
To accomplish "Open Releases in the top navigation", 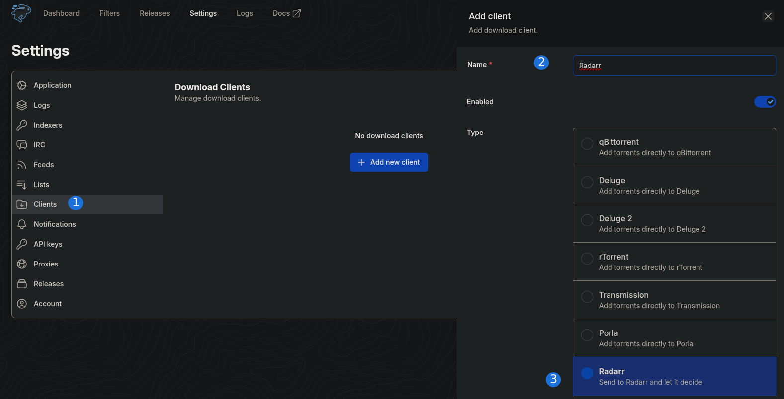I will tap(155, 13).
